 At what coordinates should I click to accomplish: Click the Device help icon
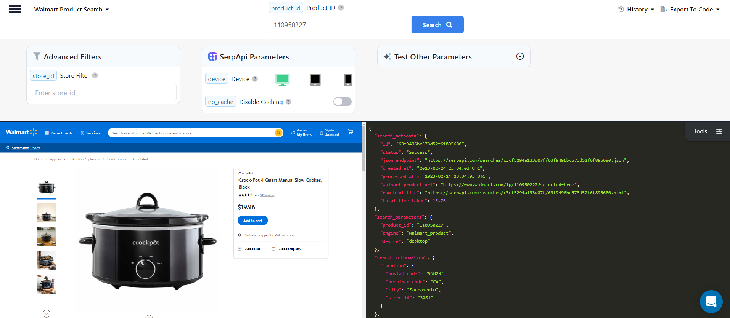tap(255, 79)
